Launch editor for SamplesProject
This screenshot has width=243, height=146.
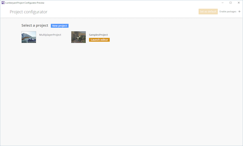point(99,40)
